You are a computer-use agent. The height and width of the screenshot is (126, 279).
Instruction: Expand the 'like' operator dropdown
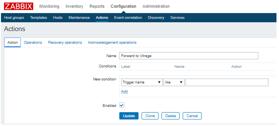click(174, 83)
